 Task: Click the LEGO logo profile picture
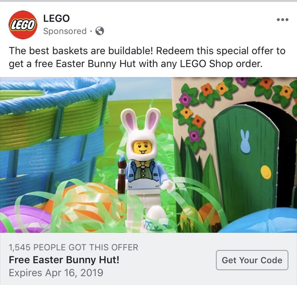coord(23,25)
